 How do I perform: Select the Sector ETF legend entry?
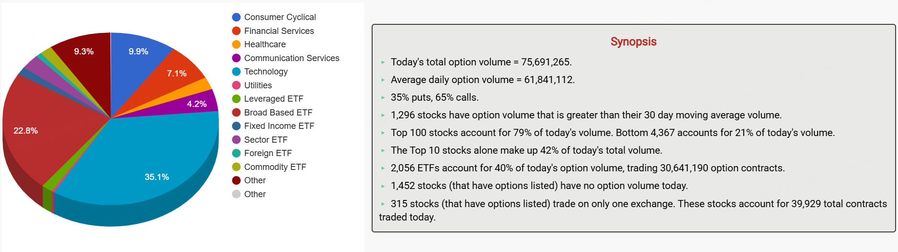pyautogui.click(x=260, y=140)
